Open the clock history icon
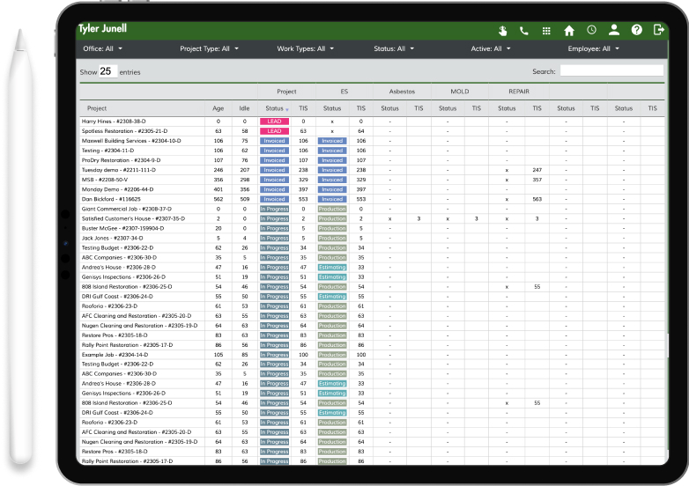This screenshot has width=689, height=486. 591,30
